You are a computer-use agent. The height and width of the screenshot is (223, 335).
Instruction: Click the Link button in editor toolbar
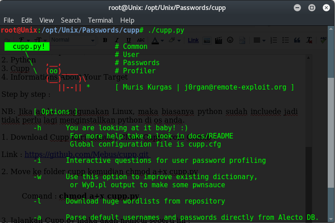pyautogui.click(x=193, y=40)
